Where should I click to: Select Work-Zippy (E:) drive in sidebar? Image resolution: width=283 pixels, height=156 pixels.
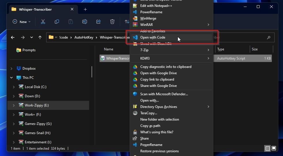point(37,105)
